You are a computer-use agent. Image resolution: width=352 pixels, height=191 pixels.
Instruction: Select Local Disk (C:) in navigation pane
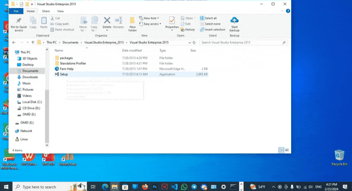click(32, 102)
